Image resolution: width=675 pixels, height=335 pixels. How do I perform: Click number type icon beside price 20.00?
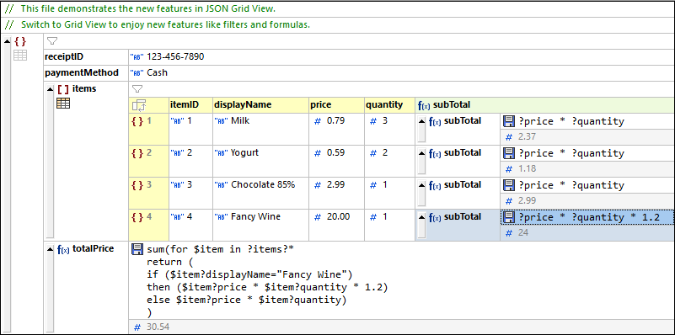(318, 218)
